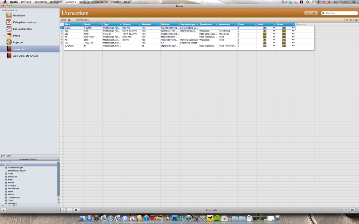This screenshot has width=359, height=224.
Task: Click the Toebehoren column header
Action: tap(208, 24)
